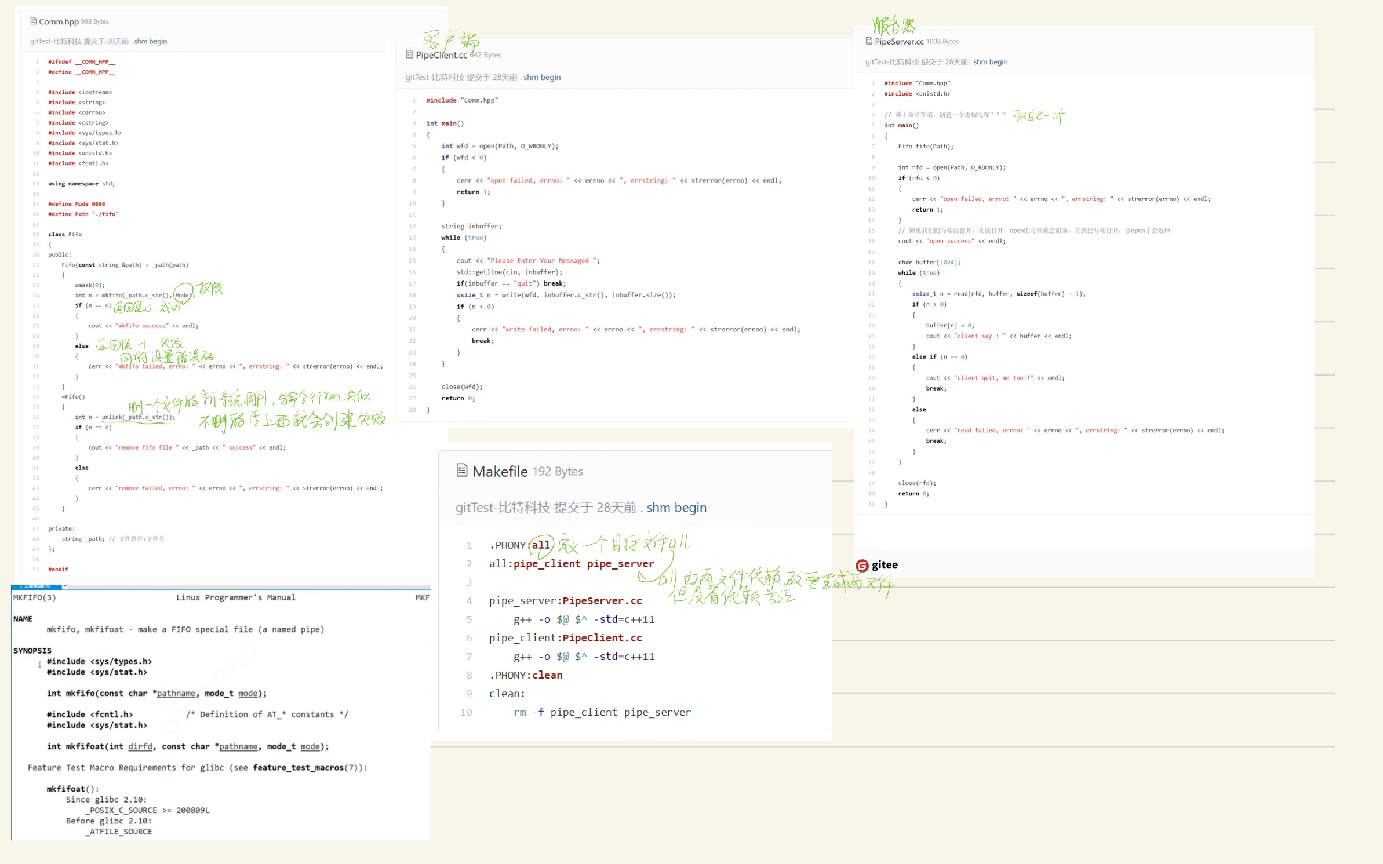Select the blue terminal session tab

tap(36, 586)
